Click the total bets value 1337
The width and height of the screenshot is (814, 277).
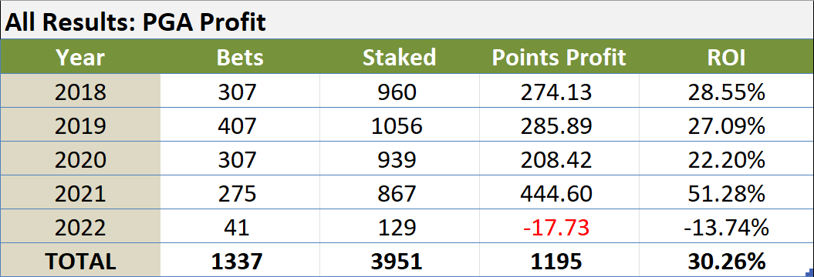[240, 260]
